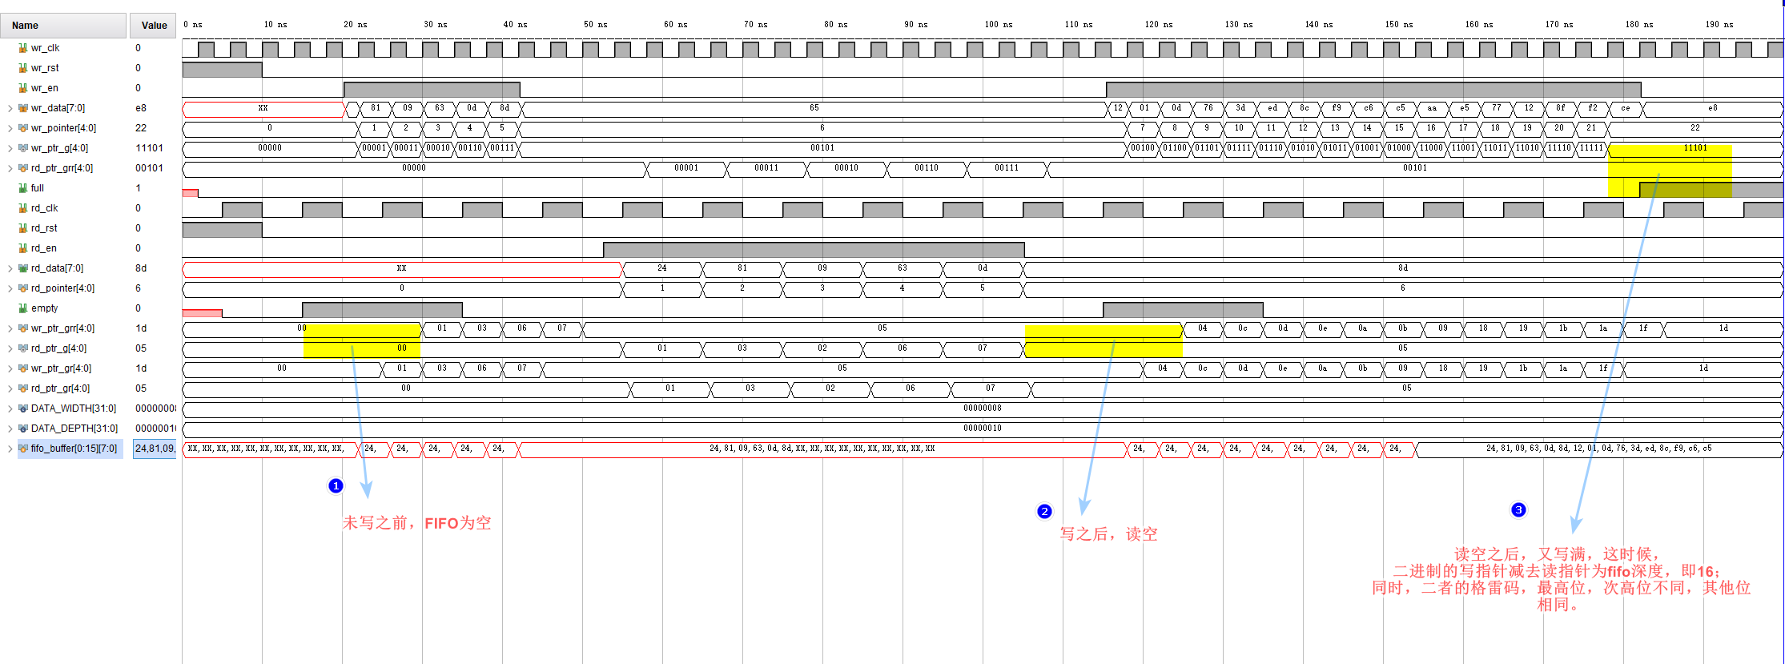Click the rd_en signal icon
Image resolution: width=1785 pixels, height=664 pixels.
point(23,248)
